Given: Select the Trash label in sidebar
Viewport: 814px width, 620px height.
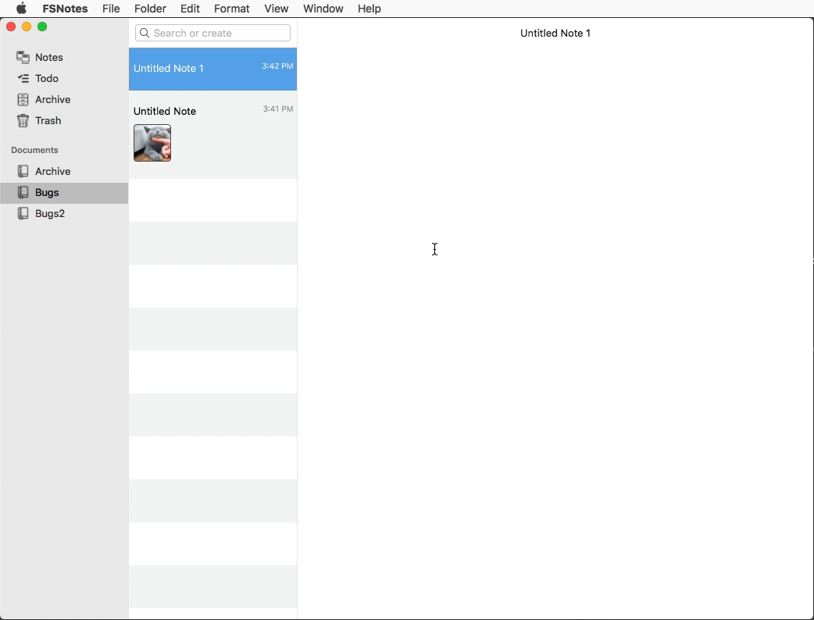Looking at the screenshot, I should click(x=48, y=120).
